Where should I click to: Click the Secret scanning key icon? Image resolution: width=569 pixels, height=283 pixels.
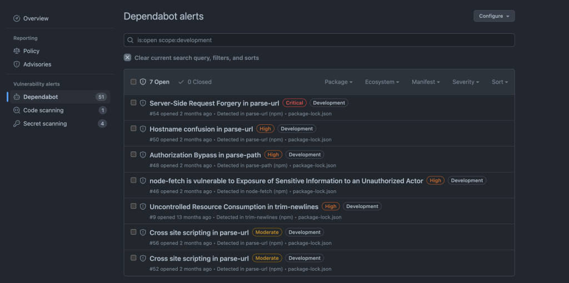point(17,124)
